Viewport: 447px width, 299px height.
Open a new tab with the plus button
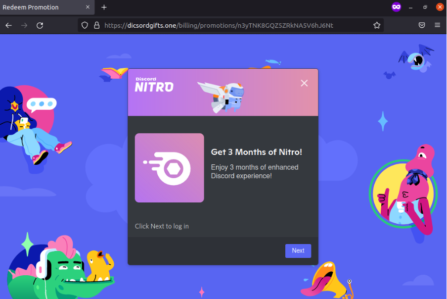pos(104,7)
